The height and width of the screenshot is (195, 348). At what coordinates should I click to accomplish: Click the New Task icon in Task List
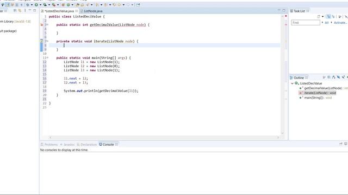pos(318,17)
